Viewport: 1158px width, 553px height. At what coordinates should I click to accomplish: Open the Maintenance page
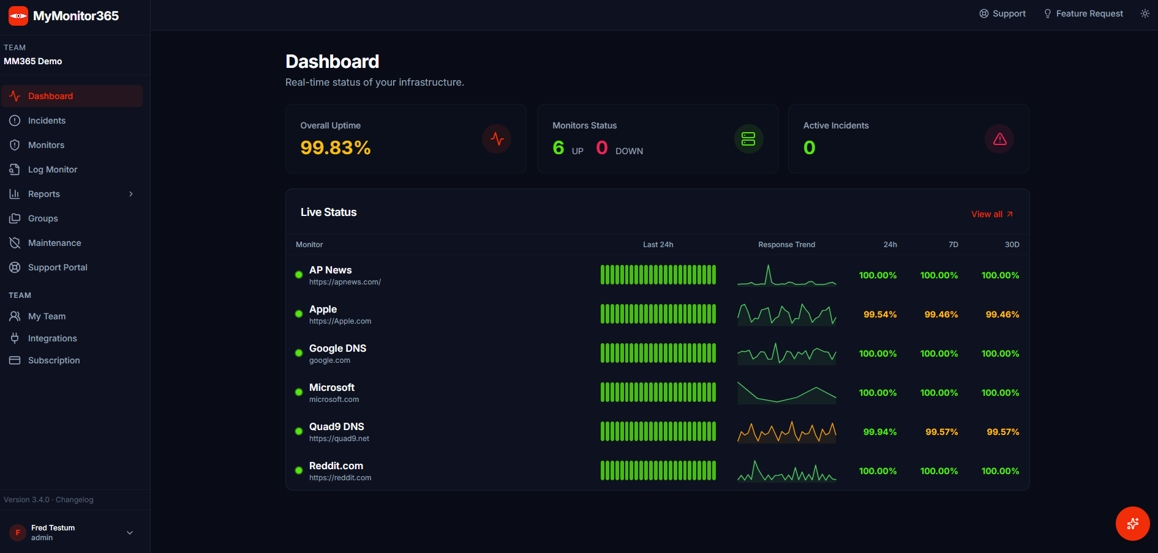point(72,243)
